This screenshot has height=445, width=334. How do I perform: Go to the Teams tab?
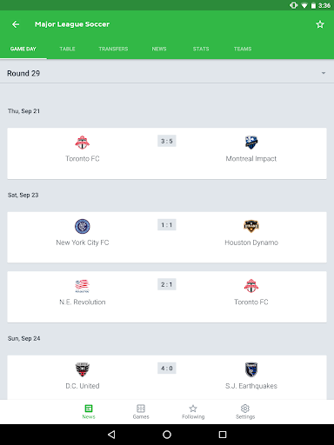[243, 49]
